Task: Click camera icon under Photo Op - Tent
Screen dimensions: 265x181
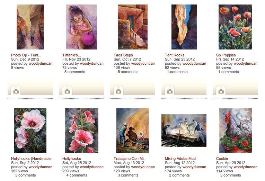Action: [x=16, y=91]
